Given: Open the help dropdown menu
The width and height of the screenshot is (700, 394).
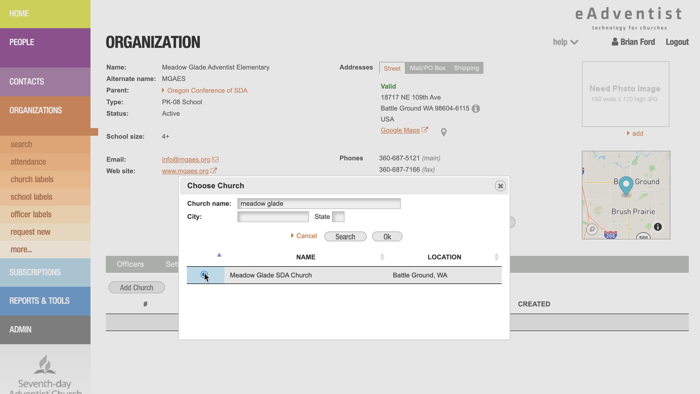Looking at the screenshot, I should coord(565,42).
